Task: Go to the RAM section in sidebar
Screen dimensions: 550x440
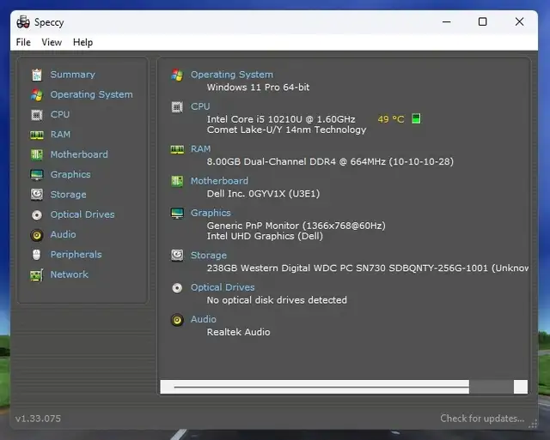Action: (x=60, y=135)
